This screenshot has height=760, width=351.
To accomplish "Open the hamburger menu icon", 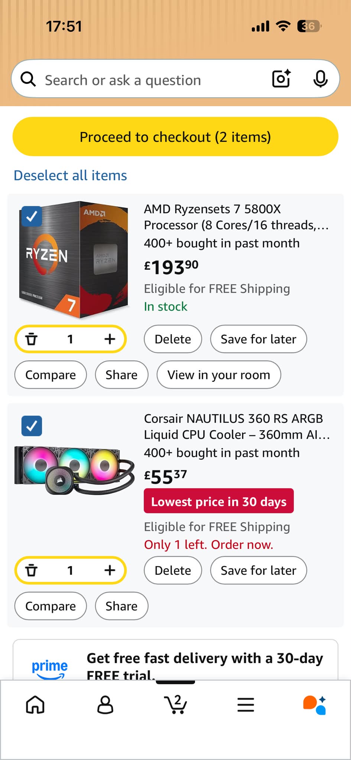I will click(x=246, y=704).
